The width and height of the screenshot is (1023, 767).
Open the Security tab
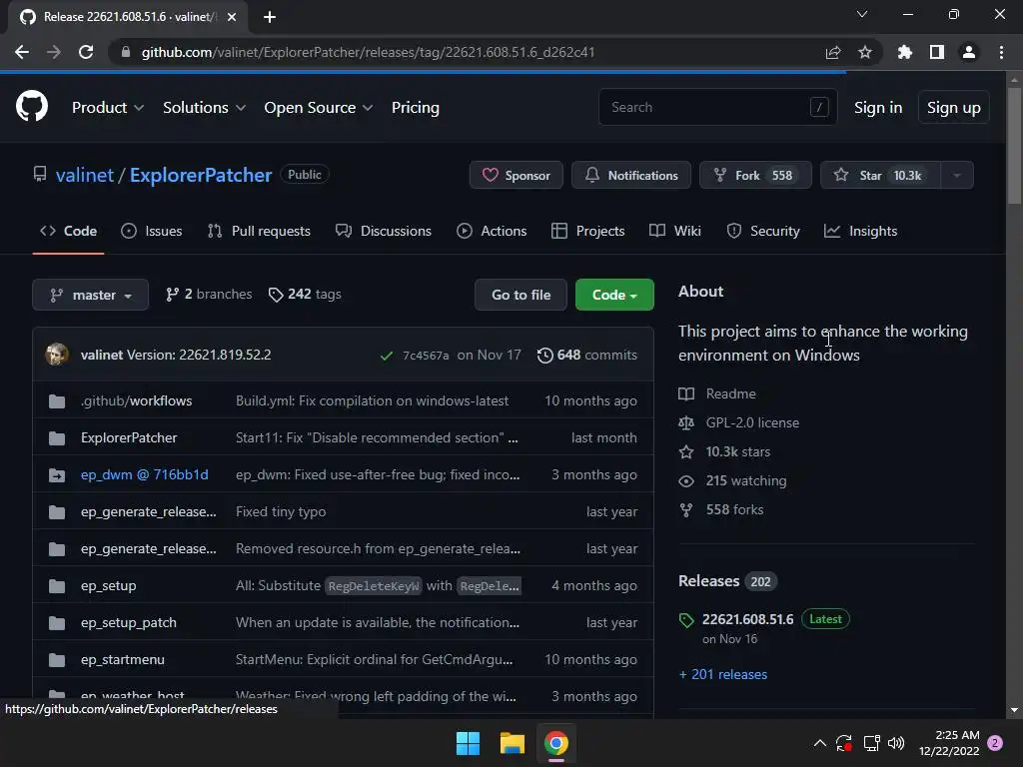click(763, 231)
